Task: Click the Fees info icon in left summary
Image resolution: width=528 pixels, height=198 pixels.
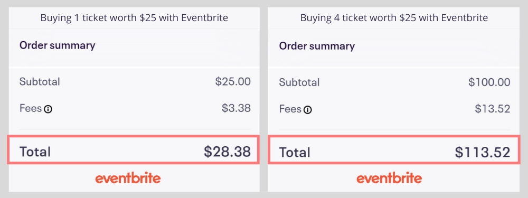Action: click(x=49, y=109)
